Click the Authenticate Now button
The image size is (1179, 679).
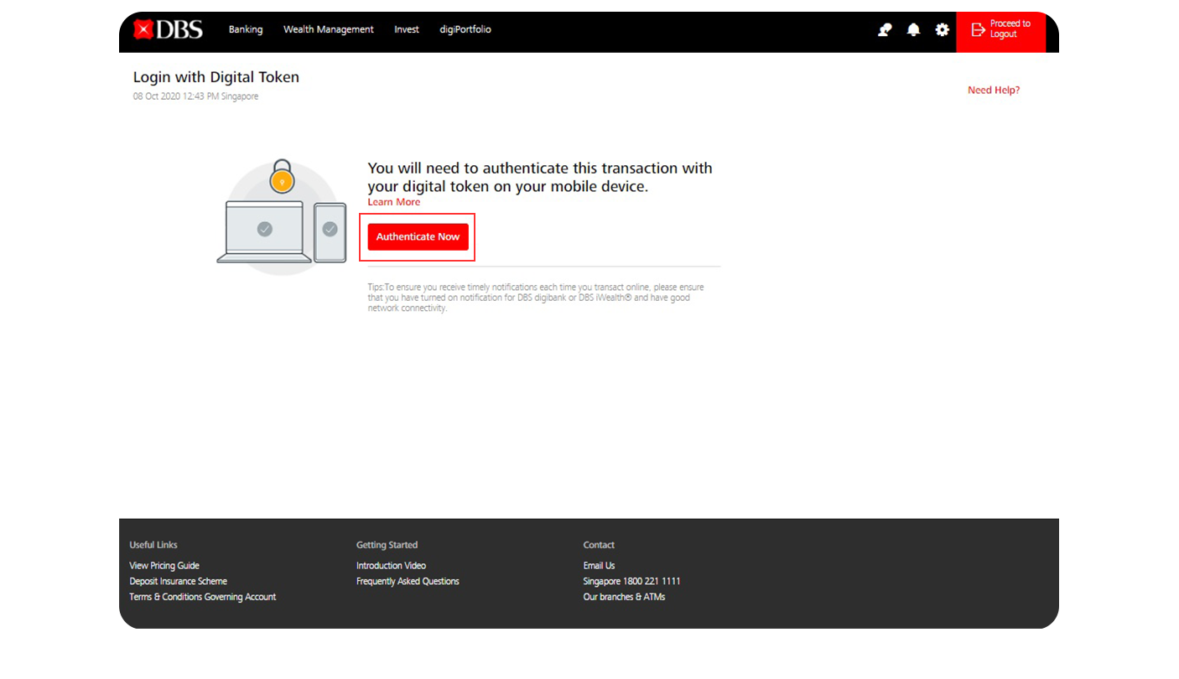pos(418,236)
